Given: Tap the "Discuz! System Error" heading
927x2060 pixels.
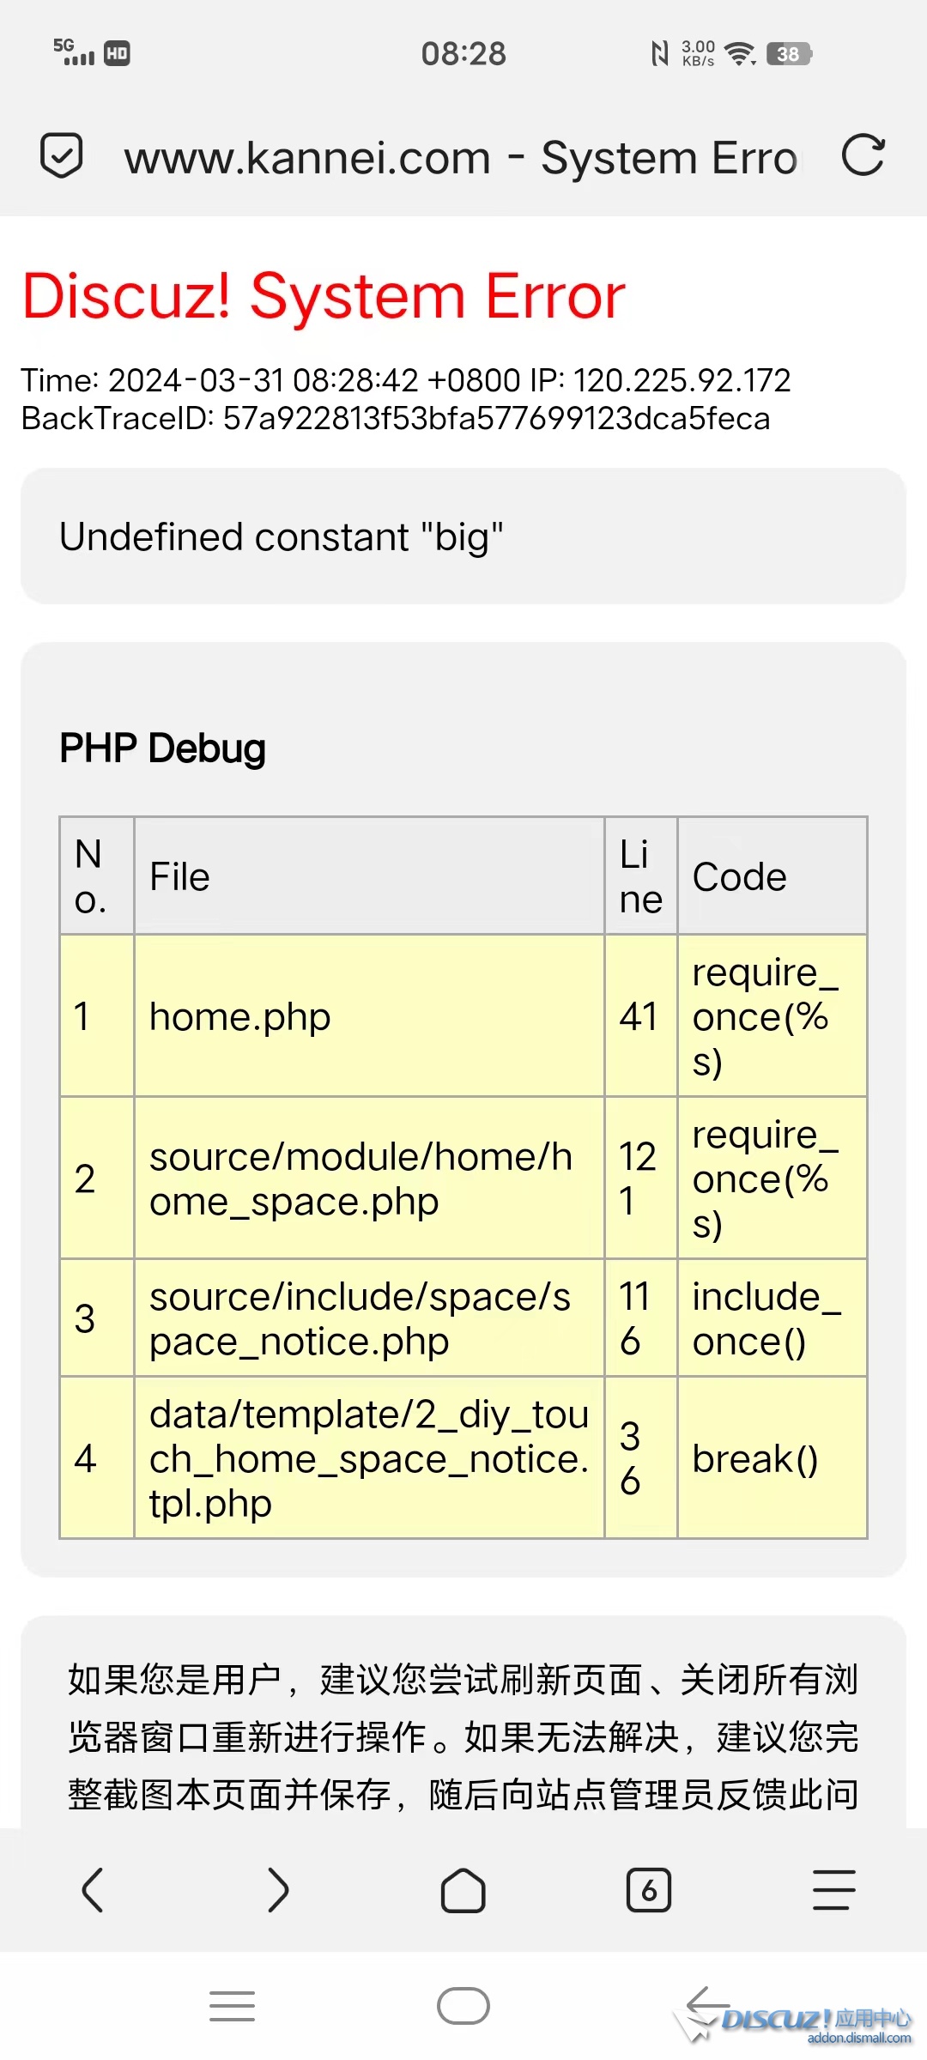Looking at the screenshot, I should 324,296.
